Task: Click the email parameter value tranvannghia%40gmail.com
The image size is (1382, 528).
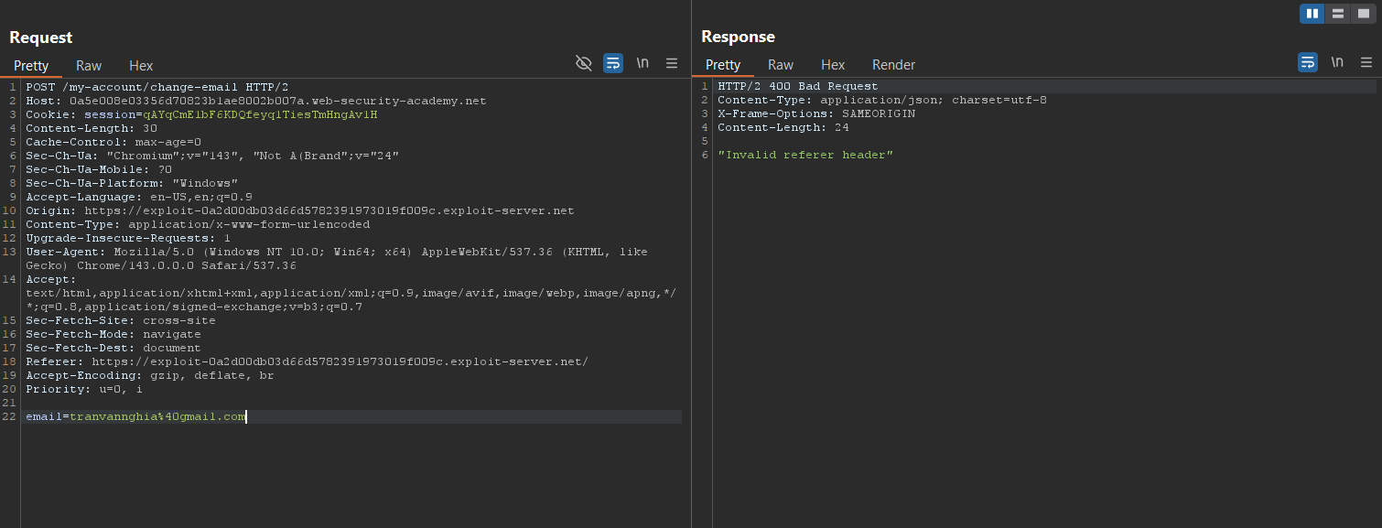Action: point(157,416)
